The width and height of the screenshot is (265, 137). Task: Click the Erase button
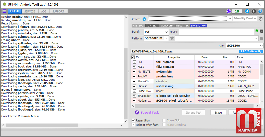pyautogui.click(x=218, y=113)
